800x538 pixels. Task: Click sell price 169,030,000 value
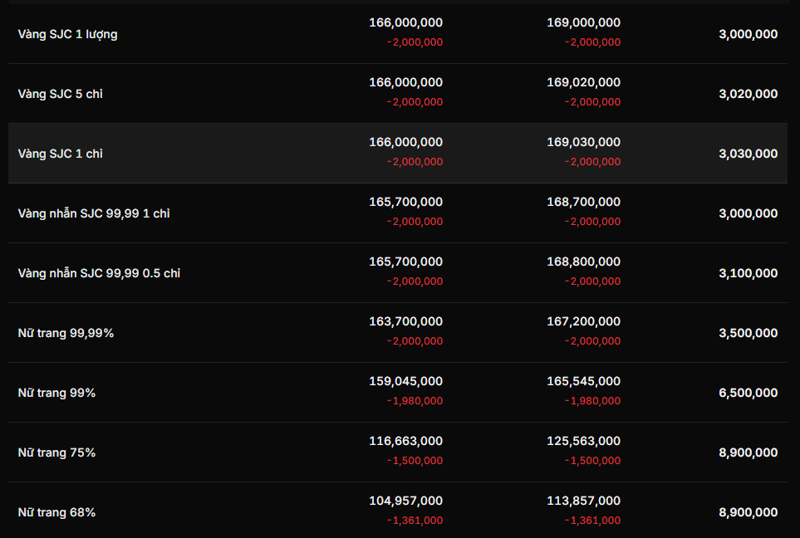click(x=583, y=142)
